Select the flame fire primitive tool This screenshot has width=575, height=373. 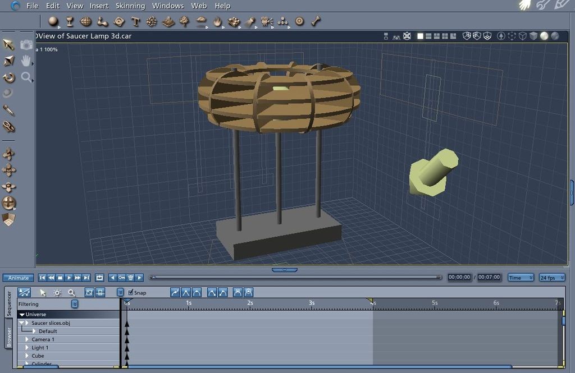(218, 22)
